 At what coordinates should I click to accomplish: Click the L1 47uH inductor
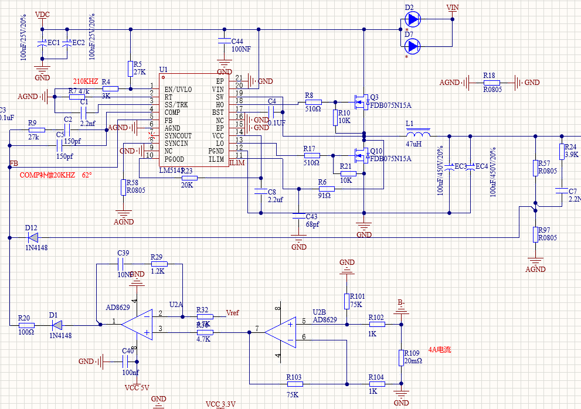(417, 134)
